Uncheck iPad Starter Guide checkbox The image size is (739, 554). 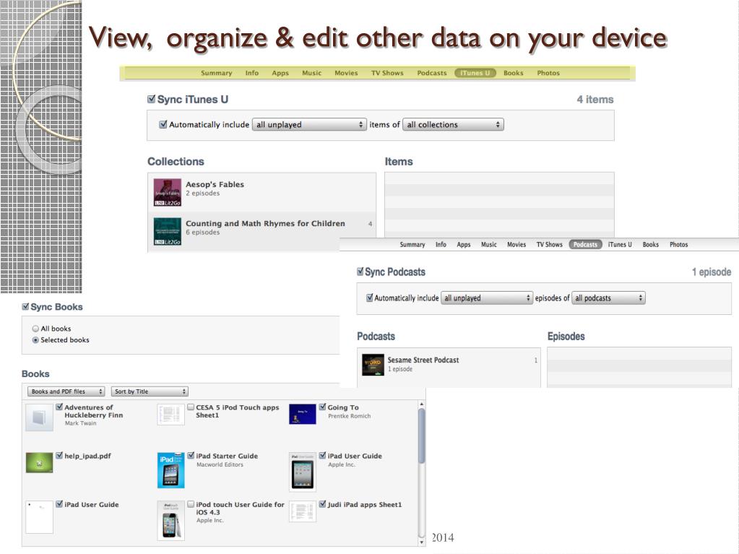pos(191,456)
